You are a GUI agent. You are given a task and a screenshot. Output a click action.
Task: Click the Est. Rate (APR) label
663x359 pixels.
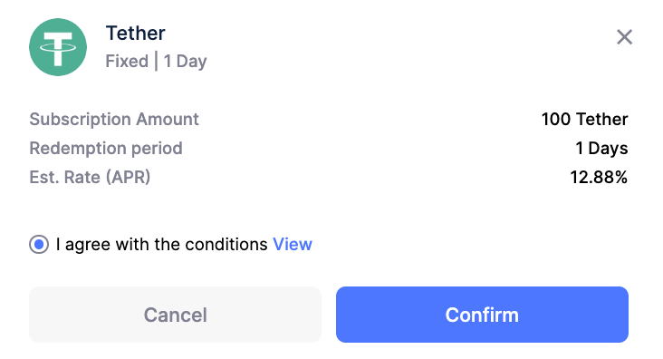[90, 177]
